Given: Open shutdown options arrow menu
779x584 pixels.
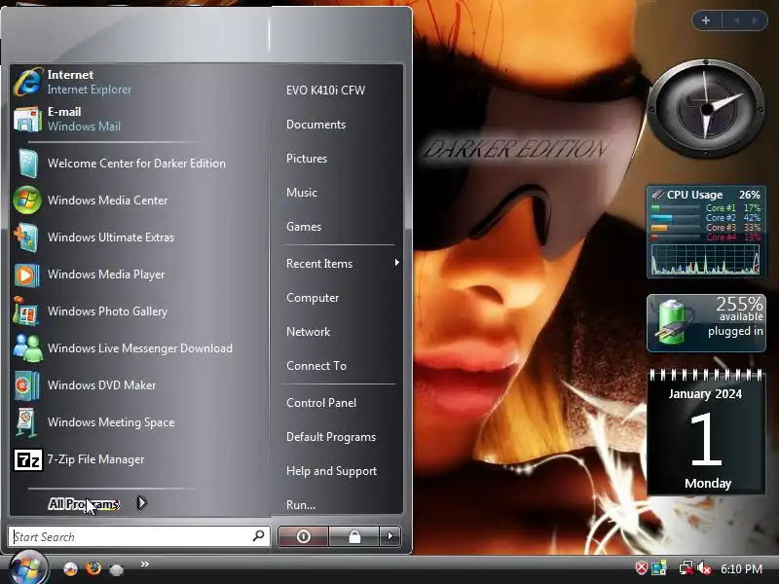Looking at the screenshot, I should (x=390, y=536).
